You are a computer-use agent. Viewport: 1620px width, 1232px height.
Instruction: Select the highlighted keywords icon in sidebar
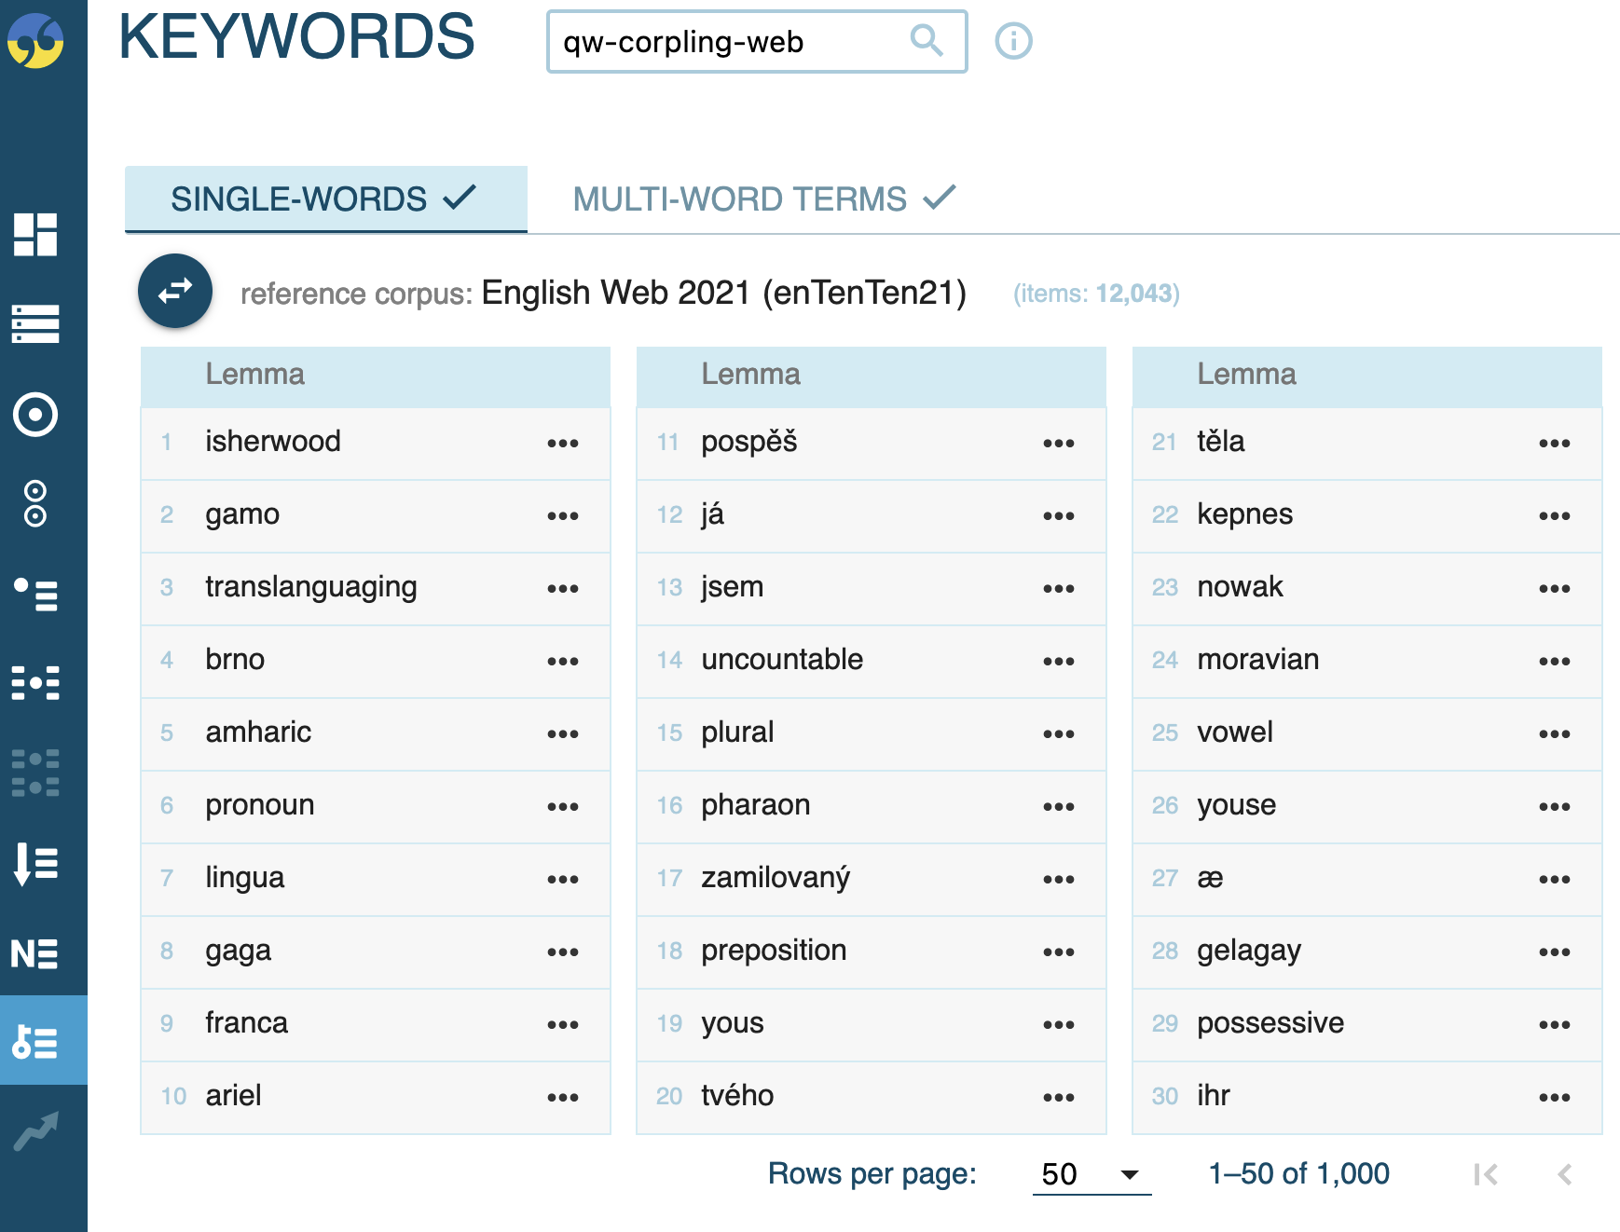pos(35,1041)
